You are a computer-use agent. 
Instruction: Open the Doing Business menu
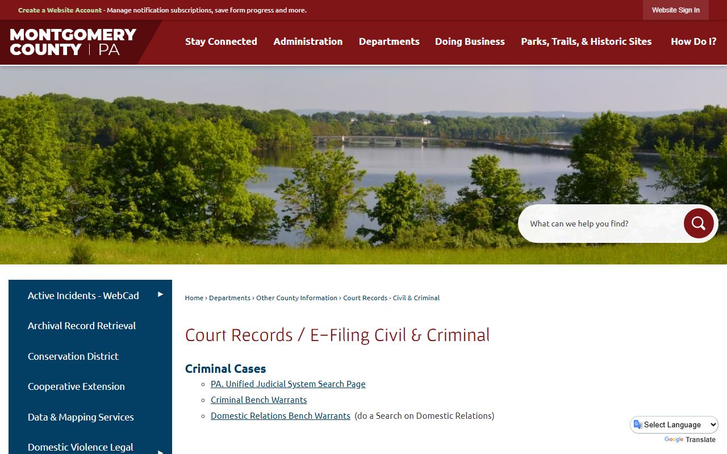click(470, 41)
